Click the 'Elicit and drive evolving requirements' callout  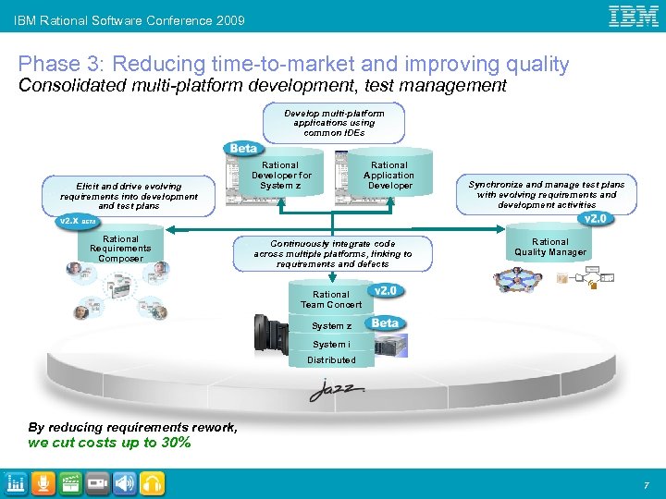(x=129, y=196)
